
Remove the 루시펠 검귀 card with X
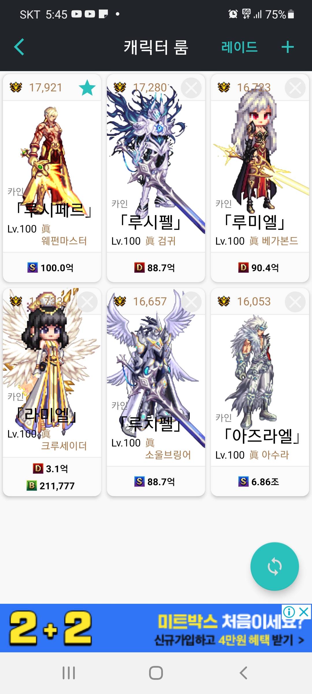(x=191, y=88)
